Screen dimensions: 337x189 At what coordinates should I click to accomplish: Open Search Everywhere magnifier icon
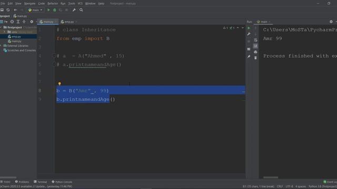pos(81,10)
